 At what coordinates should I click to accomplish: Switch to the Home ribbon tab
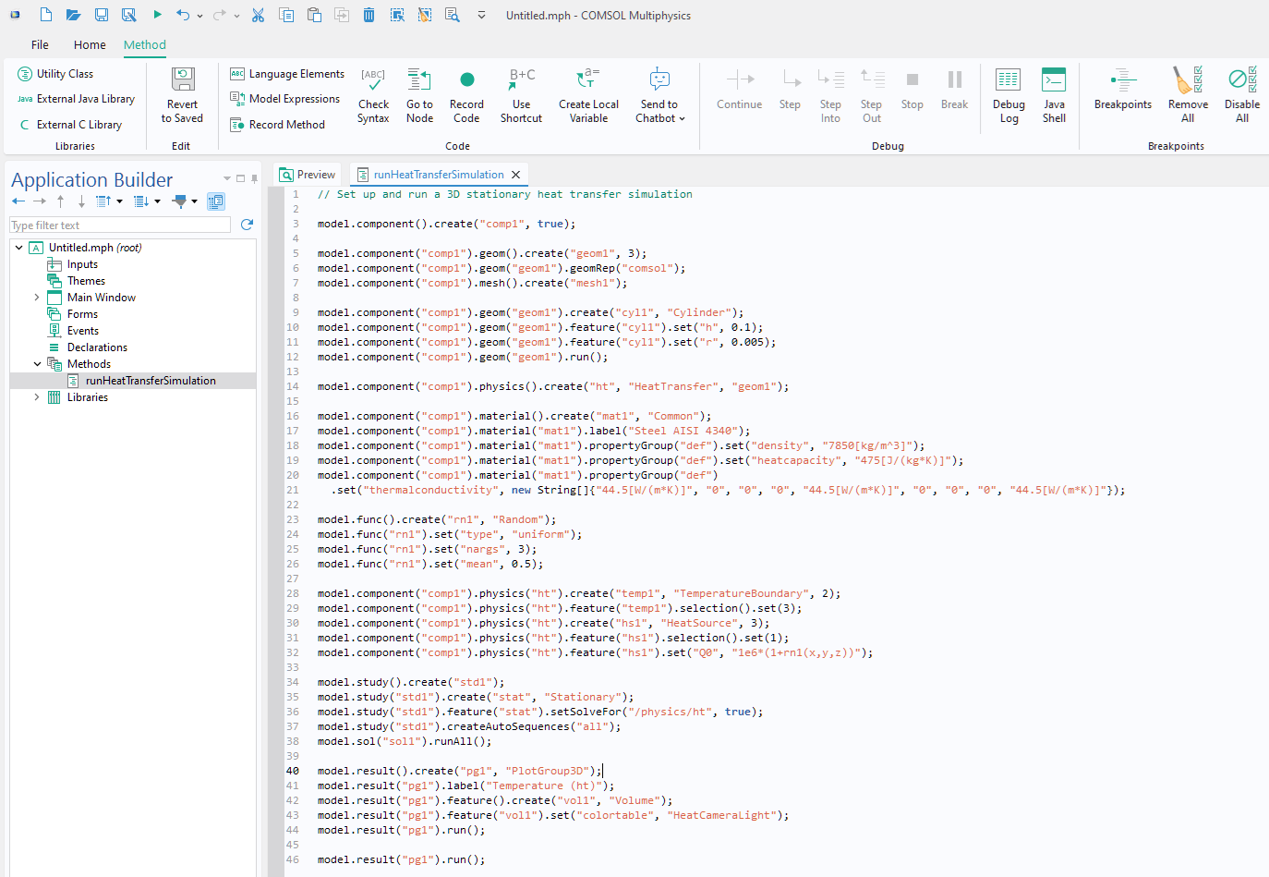[90, 44]
